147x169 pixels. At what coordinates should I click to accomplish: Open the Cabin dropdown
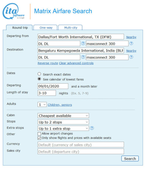click(63, 116)
